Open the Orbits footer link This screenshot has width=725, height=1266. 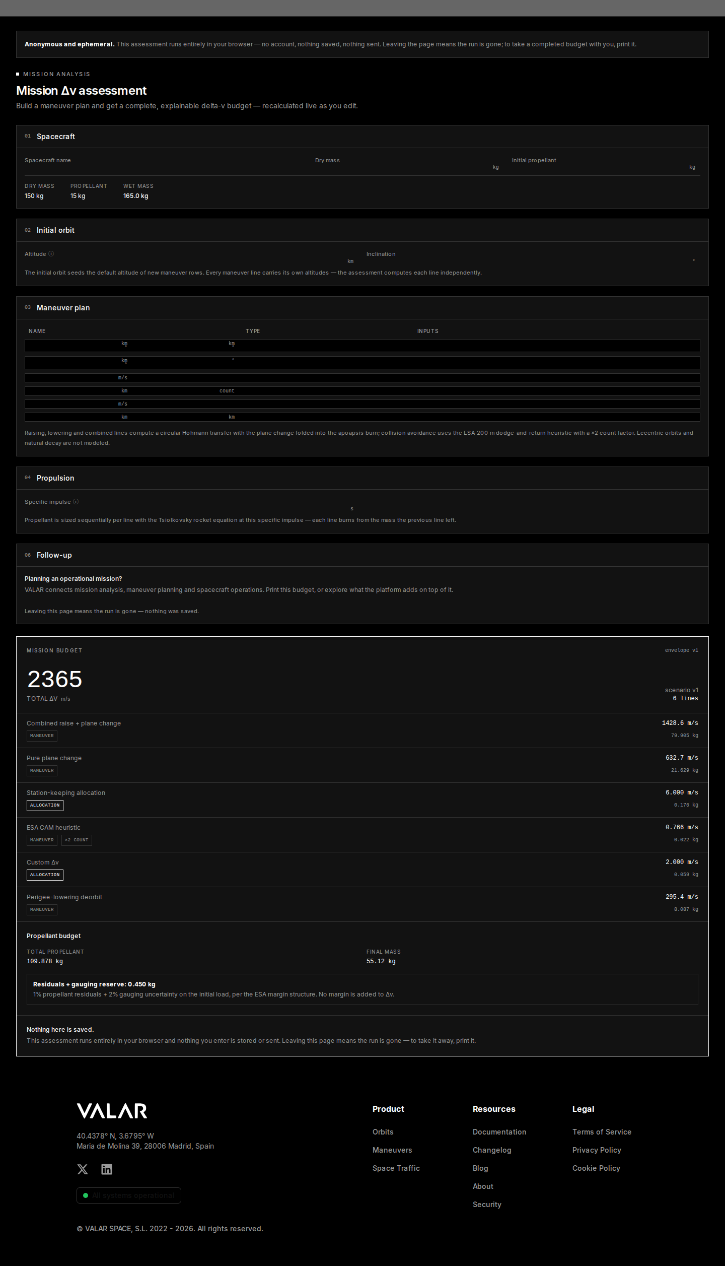tap(383, 1132)
